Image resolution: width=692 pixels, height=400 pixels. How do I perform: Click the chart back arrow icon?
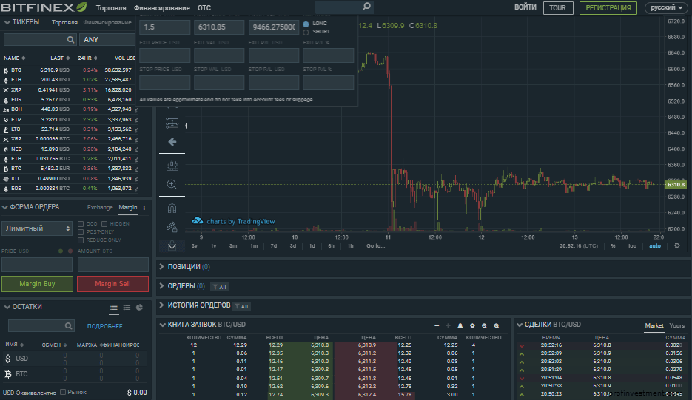(172, 141)
